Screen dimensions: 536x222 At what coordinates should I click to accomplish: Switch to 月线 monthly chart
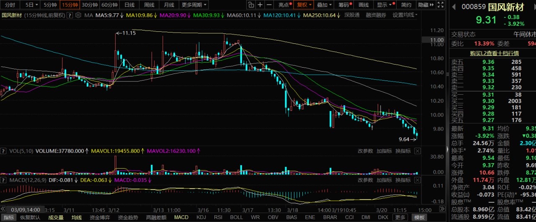169,5
